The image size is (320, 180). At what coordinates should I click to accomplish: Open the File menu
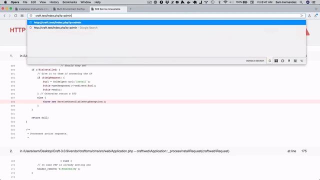(25, 2)
